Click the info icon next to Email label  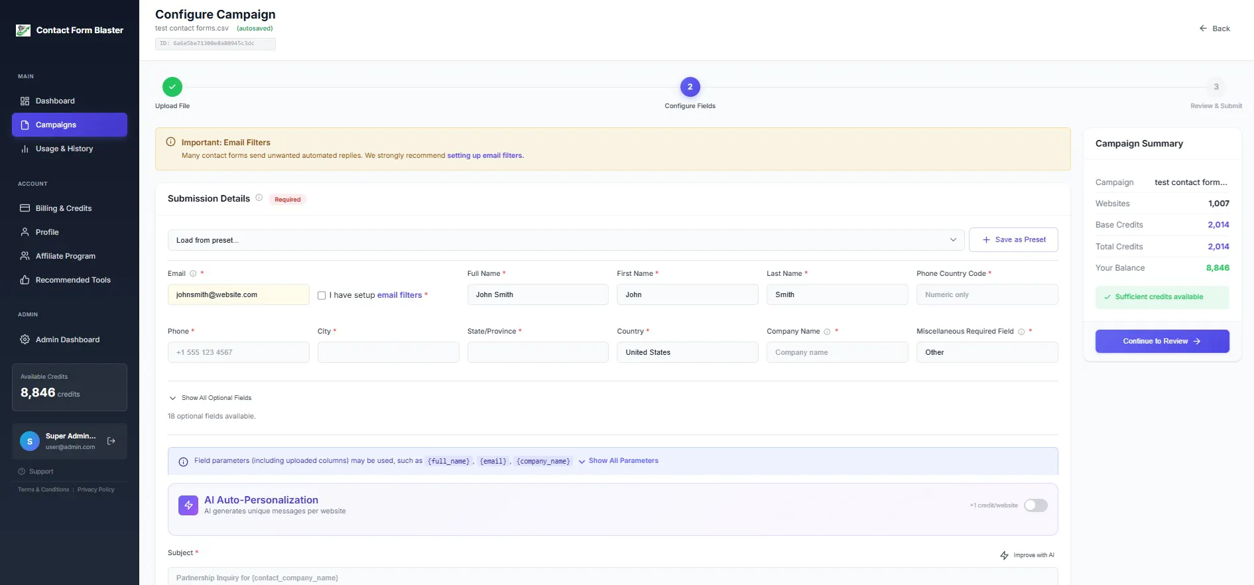point(193,273)
